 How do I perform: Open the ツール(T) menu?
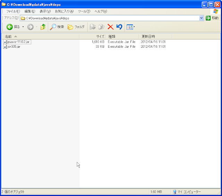(x=84, y=11)
